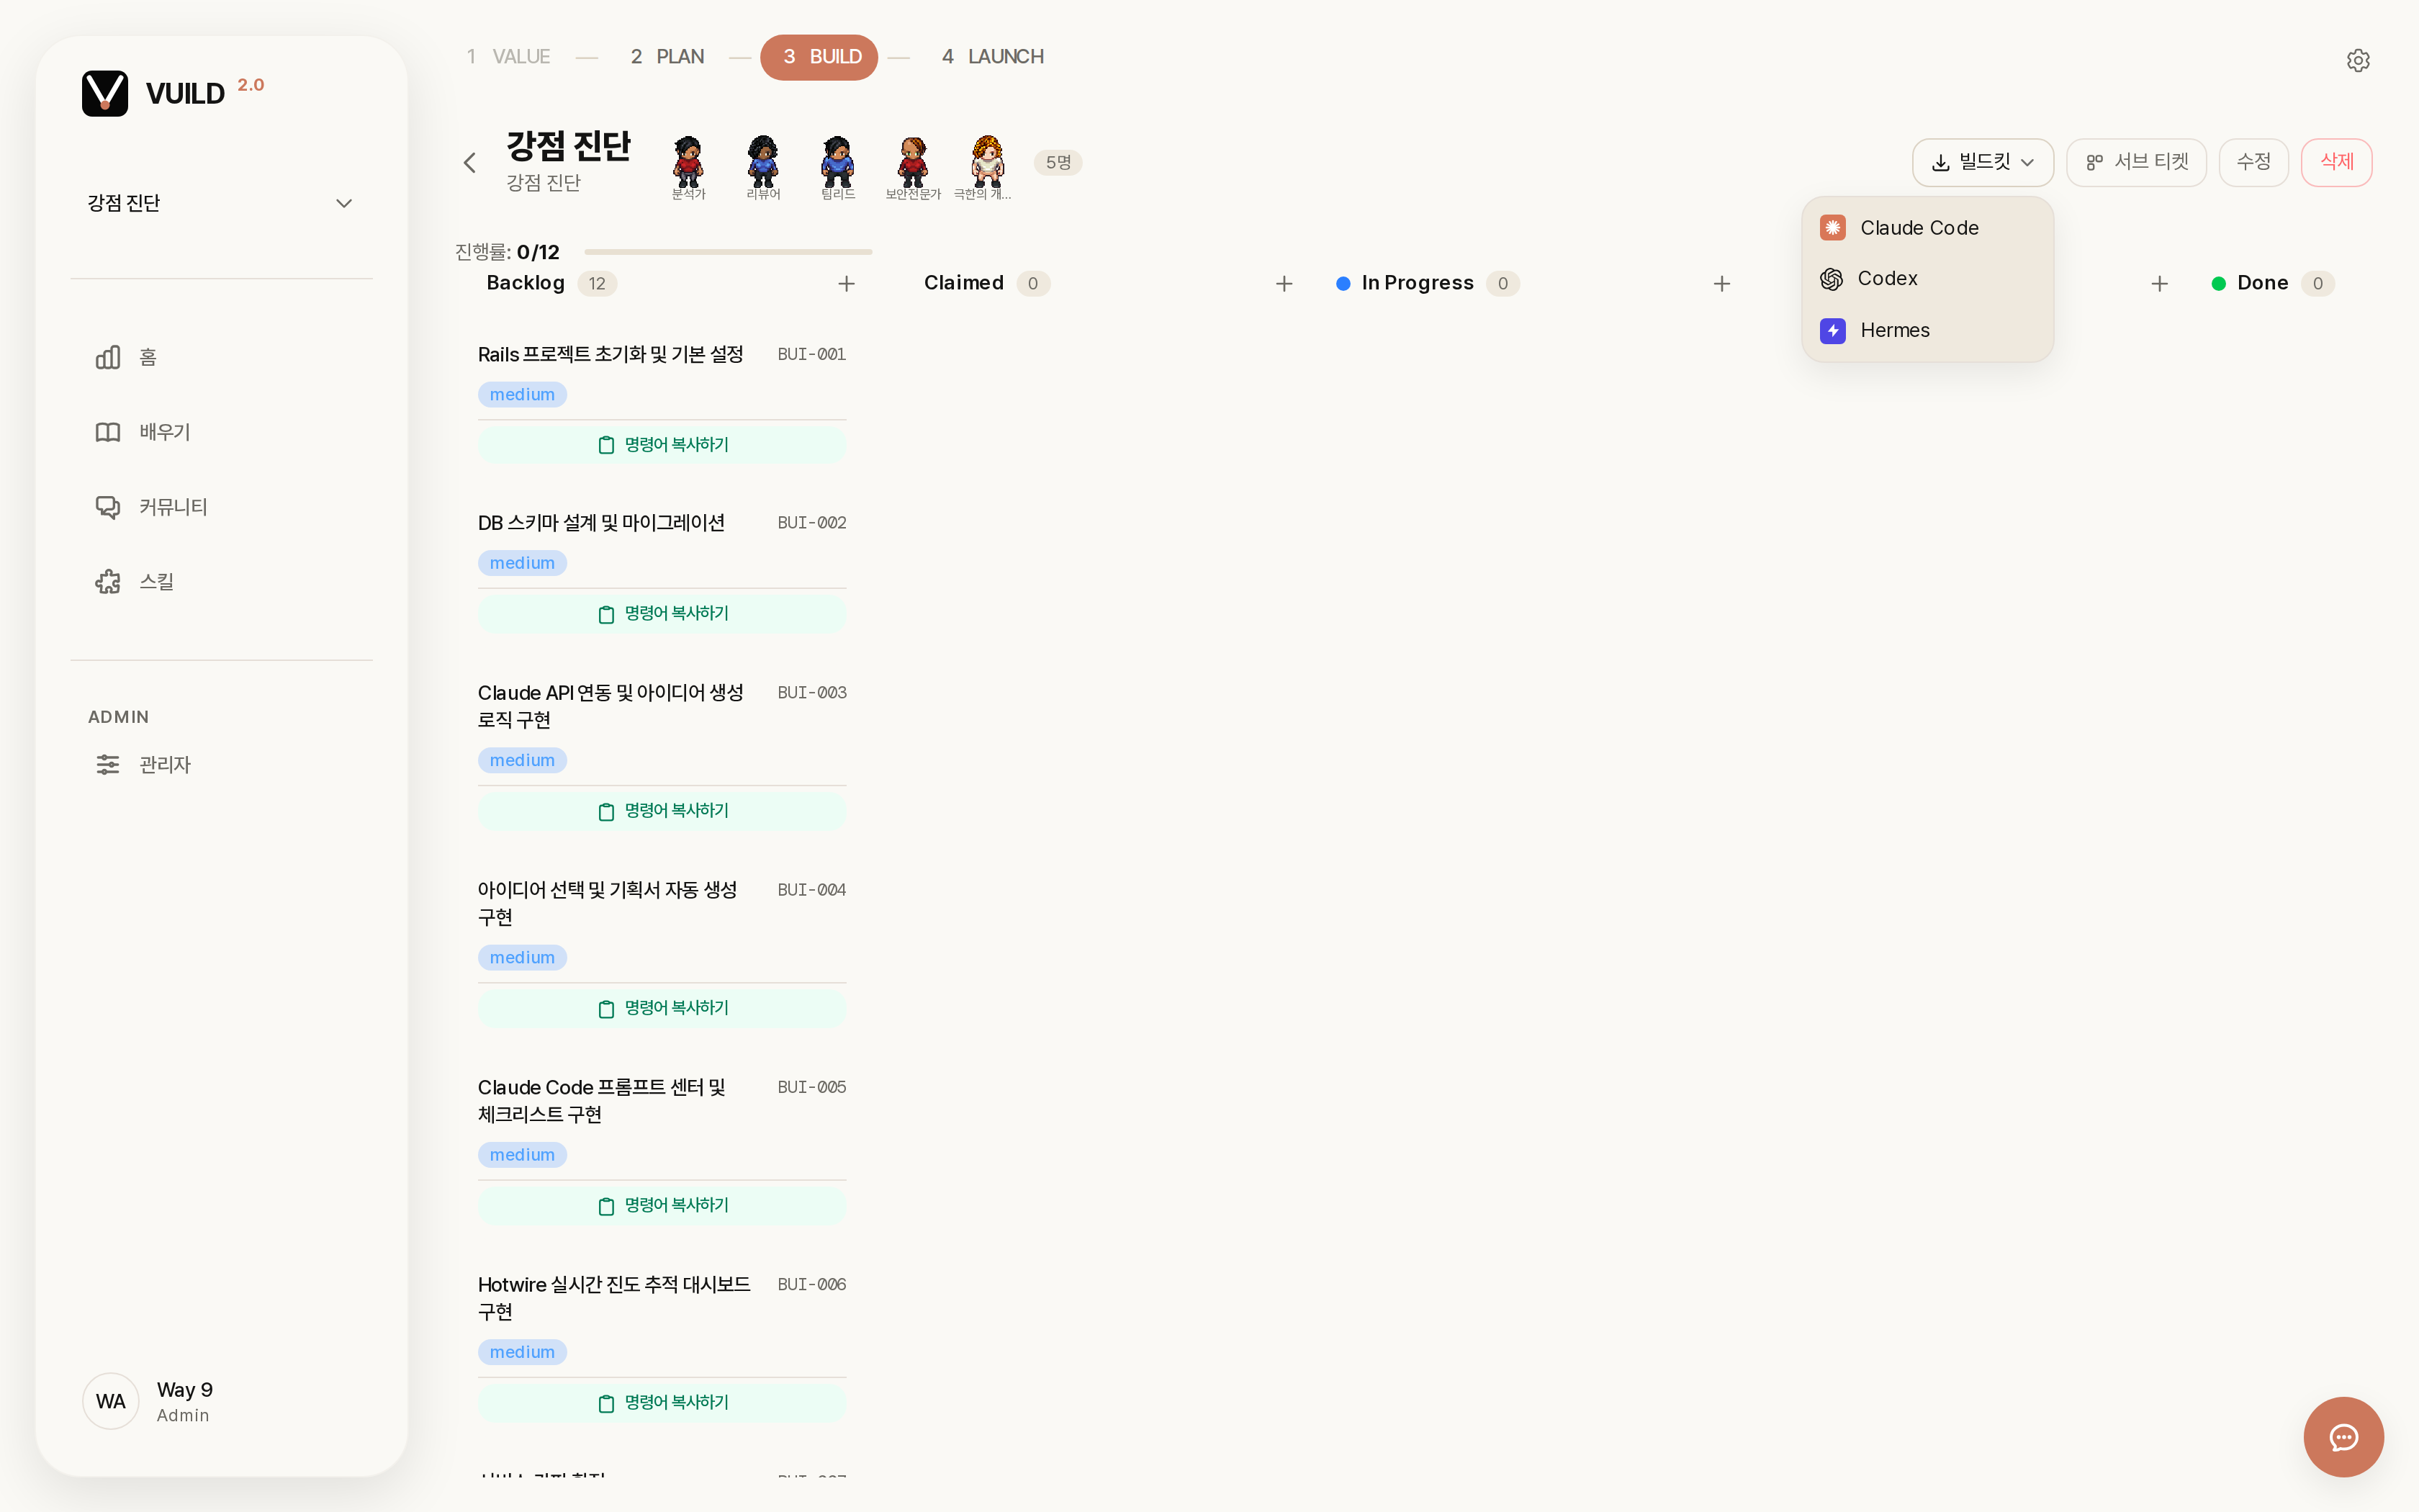Copy command for BUI-001 ticket
The width and height of the screenshot is (2419, 1512).
pos(662,445)
